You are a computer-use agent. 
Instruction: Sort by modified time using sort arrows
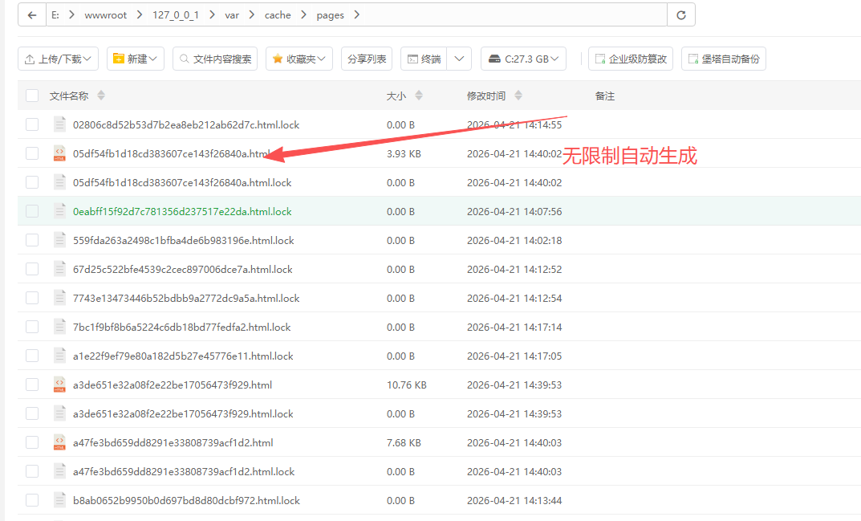518,96
